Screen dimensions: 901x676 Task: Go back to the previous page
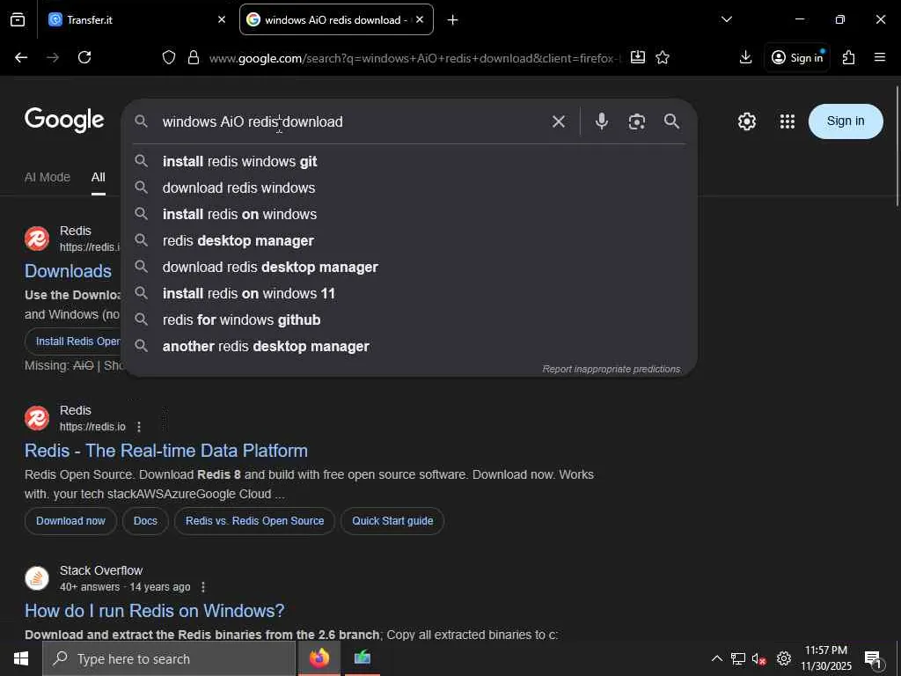(21, 57)
